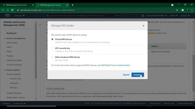The image size is (195, 109).
Task: Open Cookie preferences in footer
Action: (185, 103)
